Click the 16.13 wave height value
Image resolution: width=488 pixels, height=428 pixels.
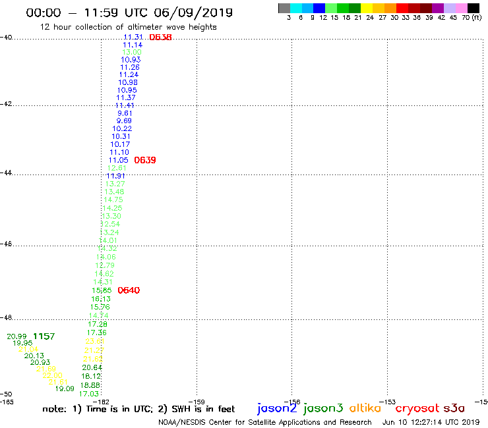point(101,299)
